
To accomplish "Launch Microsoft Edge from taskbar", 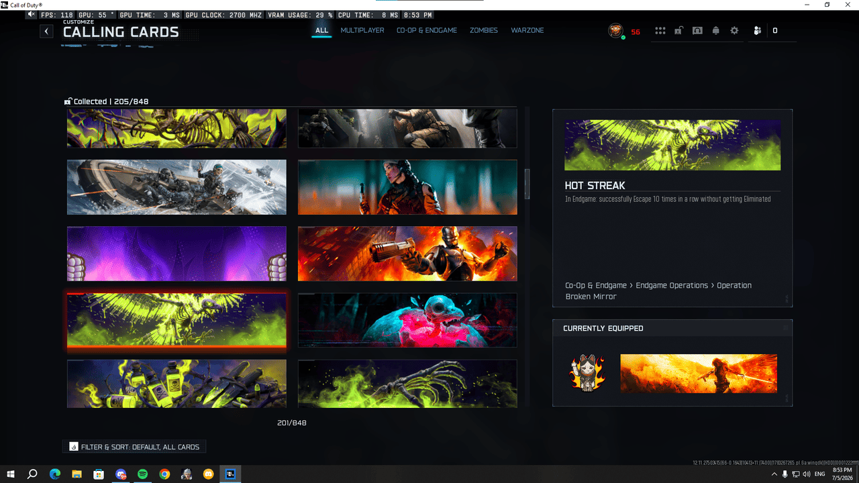I will pyautogui.click(x=55, y=474).
